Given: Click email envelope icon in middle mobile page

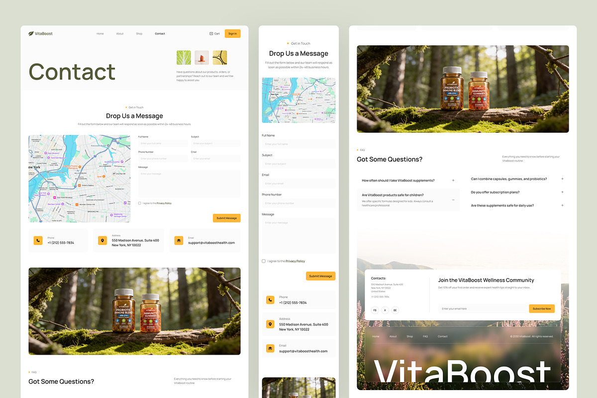Looking at the screenshot, I should point(270,348).
